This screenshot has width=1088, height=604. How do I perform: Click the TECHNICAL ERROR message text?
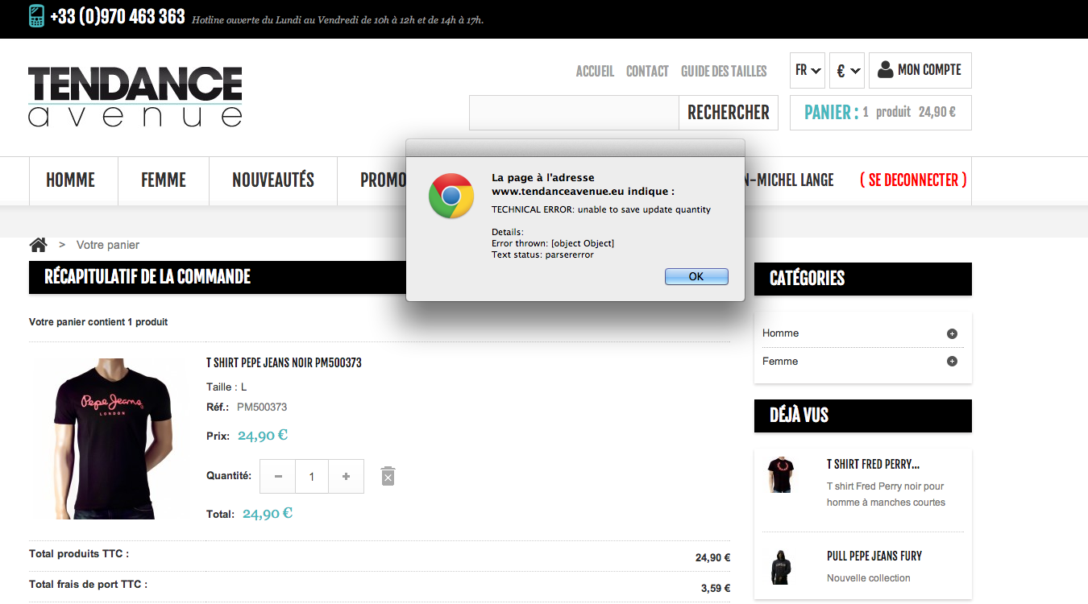pyautogui.click(x=601, y=209)
